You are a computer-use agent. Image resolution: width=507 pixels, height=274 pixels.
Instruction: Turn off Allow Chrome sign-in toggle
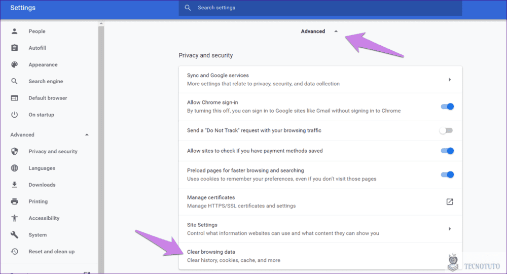click(x=447, y=107)
